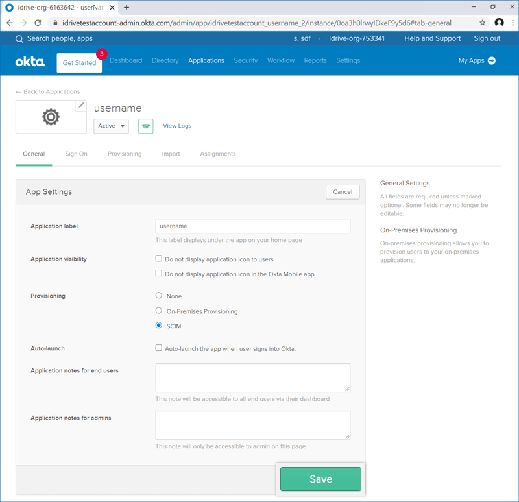Click the Application label input field
Viewport: 519px width, 502px height.
(x=253, y=226)
